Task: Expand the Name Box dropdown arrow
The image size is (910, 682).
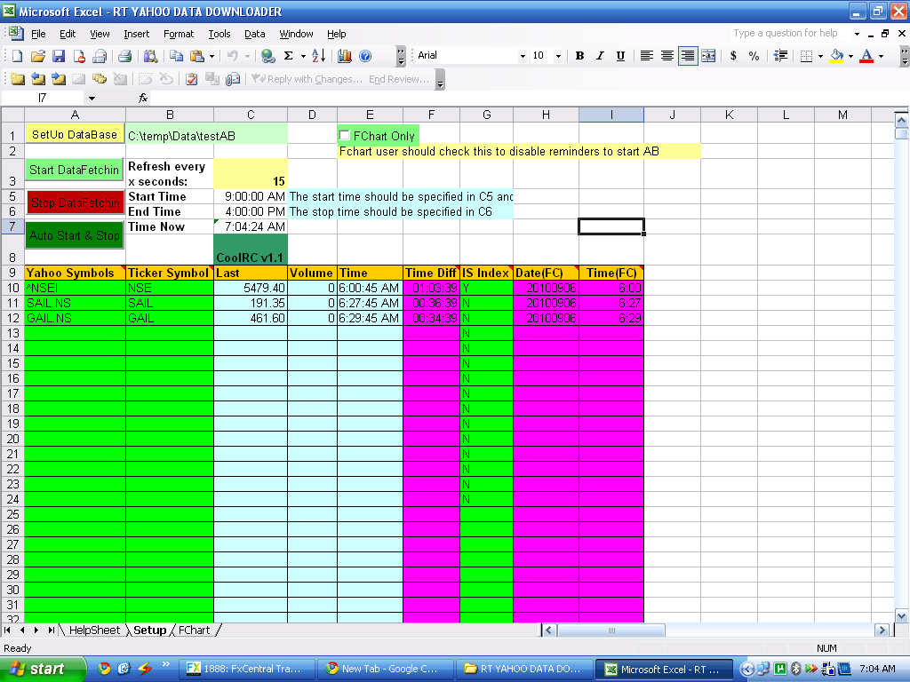Action: [x=92, y=98]
